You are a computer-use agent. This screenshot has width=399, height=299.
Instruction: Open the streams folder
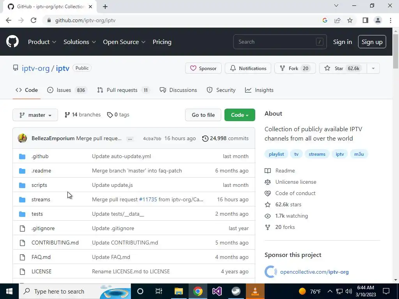pos(41,199)
